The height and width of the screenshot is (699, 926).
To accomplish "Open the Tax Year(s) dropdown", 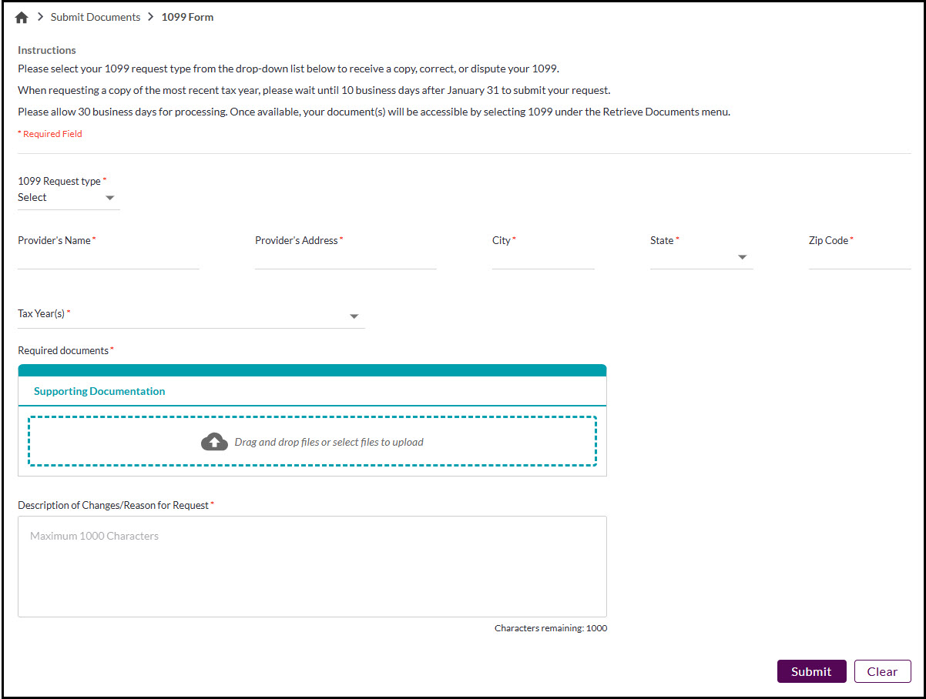I will (x=354, y=316).
